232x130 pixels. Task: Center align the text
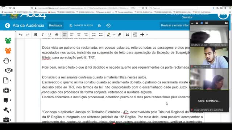tap(79, 35)
